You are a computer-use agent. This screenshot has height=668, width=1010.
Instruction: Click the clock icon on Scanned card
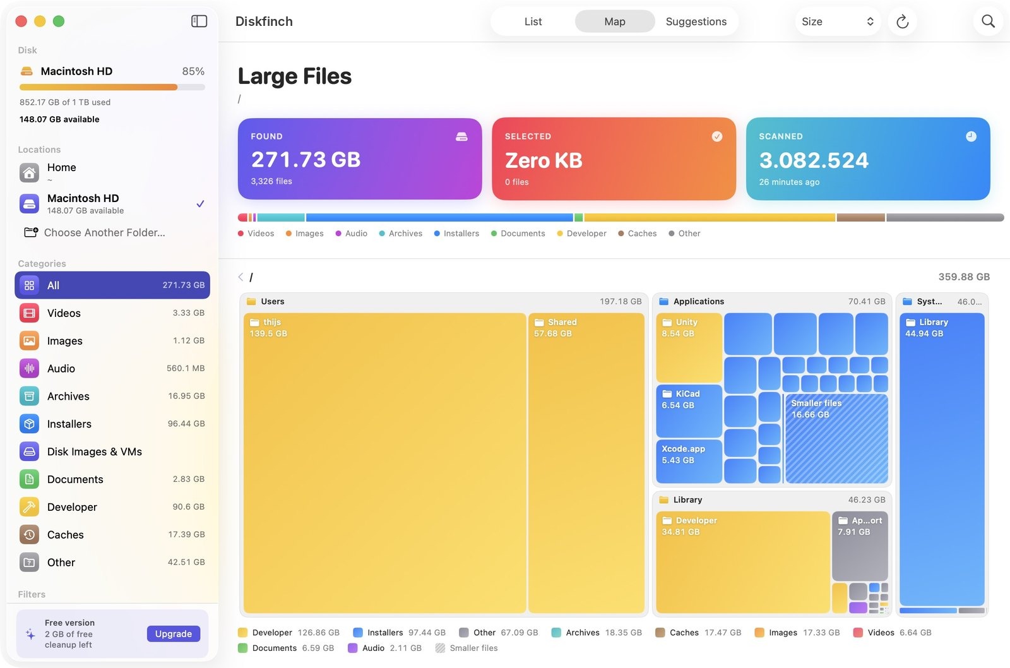(x=971, y=136)
